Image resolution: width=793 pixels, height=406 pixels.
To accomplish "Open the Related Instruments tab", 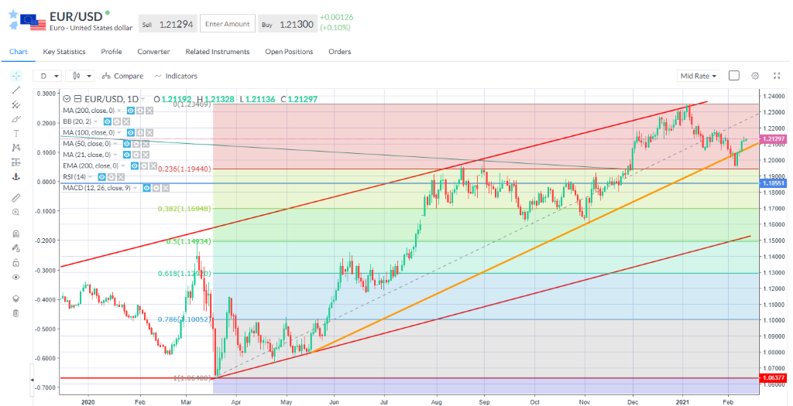I will (x=217, y=52).
